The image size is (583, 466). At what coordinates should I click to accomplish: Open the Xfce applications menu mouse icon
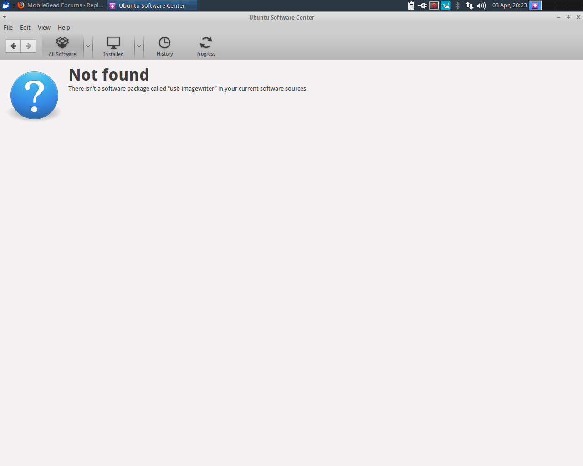tap(6, 5)
